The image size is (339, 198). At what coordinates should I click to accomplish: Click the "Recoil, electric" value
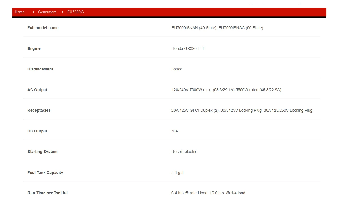pyautogui.click(x=184, y=152)
